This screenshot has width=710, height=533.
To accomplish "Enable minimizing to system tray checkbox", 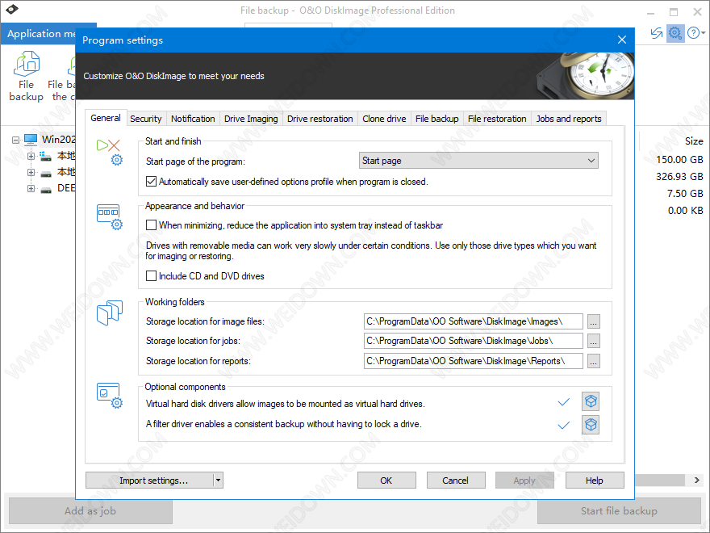I will pos(151,225).
